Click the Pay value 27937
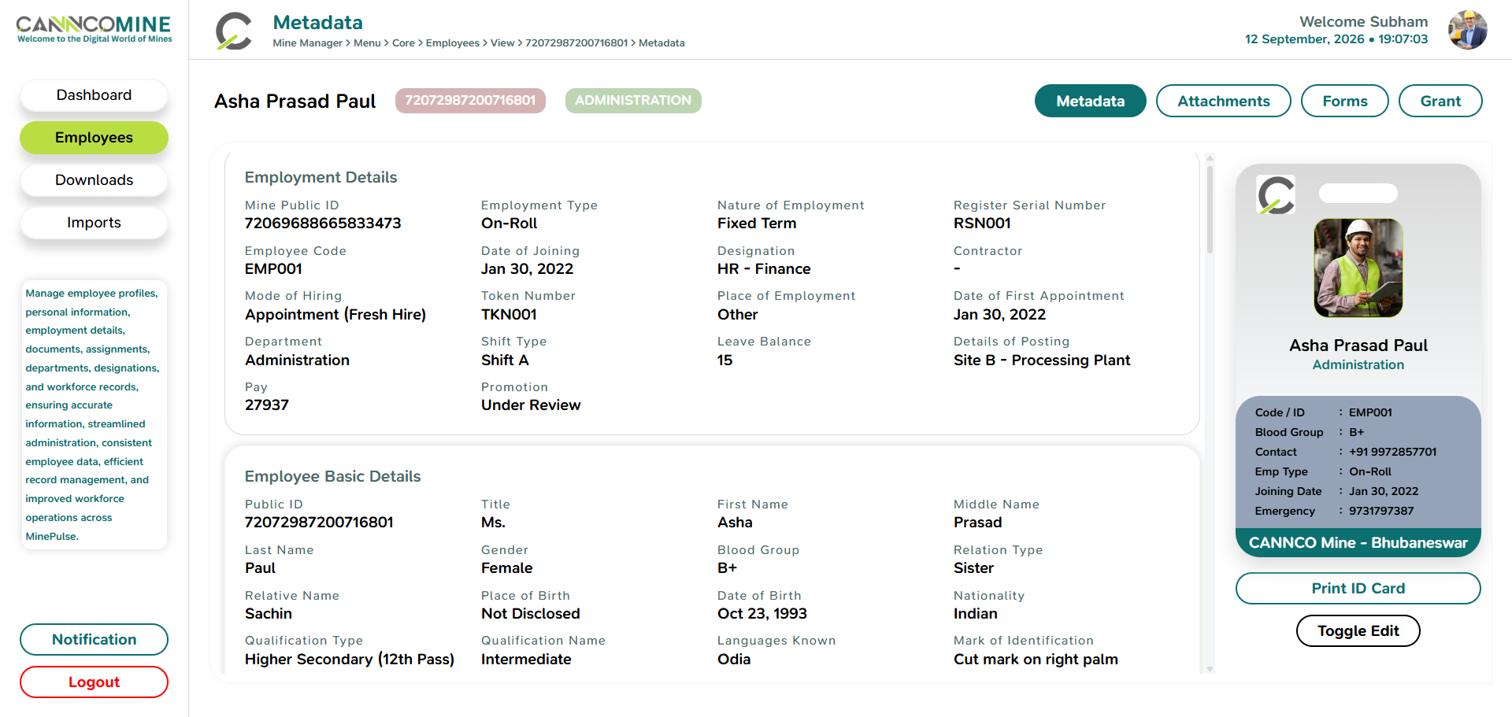The width and height of the screenshot is (1512, 717). click(267, 405)
